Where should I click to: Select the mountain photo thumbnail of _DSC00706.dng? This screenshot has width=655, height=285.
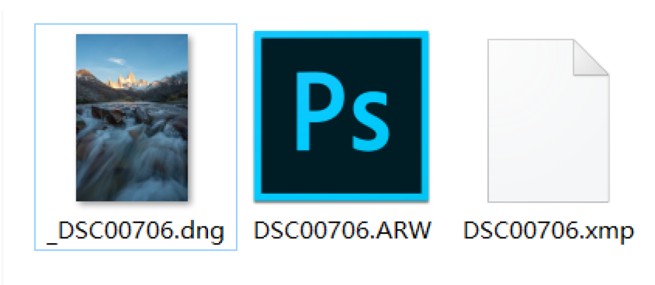tap(132, 117)
